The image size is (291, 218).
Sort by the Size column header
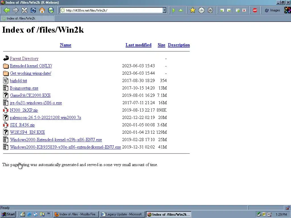click(x=161, y=45)
